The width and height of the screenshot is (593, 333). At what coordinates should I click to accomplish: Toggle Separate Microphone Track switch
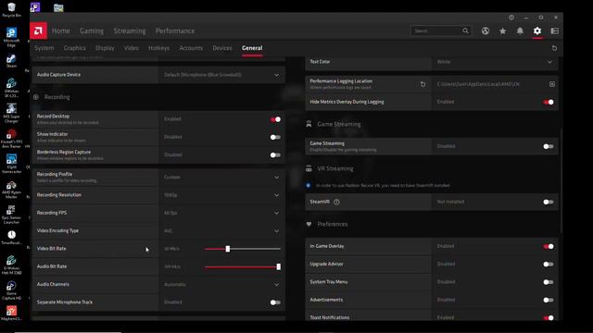click(275, 302)
